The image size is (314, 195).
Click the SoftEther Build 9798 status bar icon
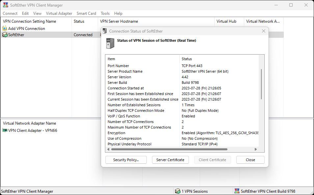[237, 191]
